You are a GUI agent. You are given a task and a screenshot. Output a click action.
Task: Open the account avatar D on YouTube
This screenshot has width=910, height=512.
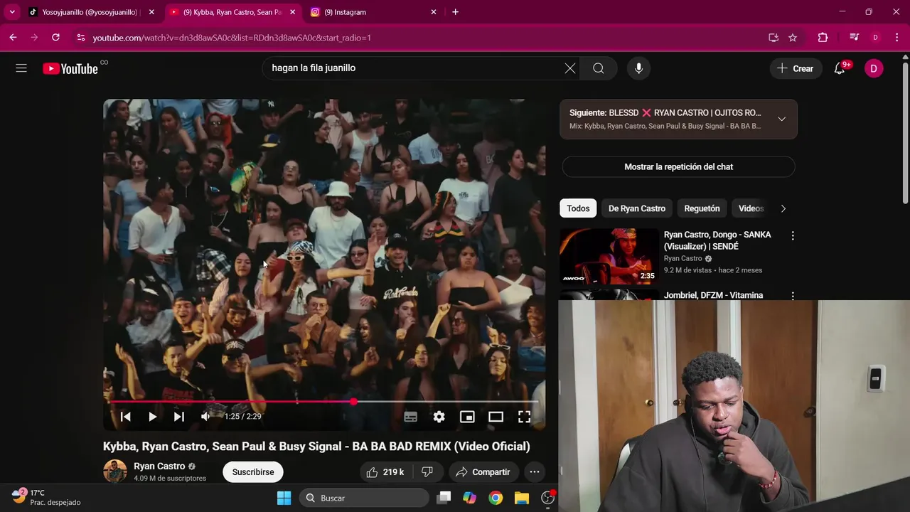click(874, 68)
